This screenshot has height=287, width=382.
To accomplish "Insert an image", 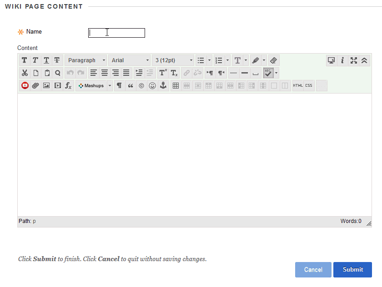I will (46, 85).
